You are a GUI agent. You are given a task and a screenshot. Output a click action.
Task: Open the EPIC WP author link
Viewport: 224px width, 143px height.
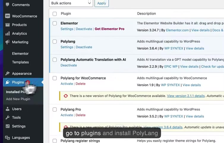171,66
